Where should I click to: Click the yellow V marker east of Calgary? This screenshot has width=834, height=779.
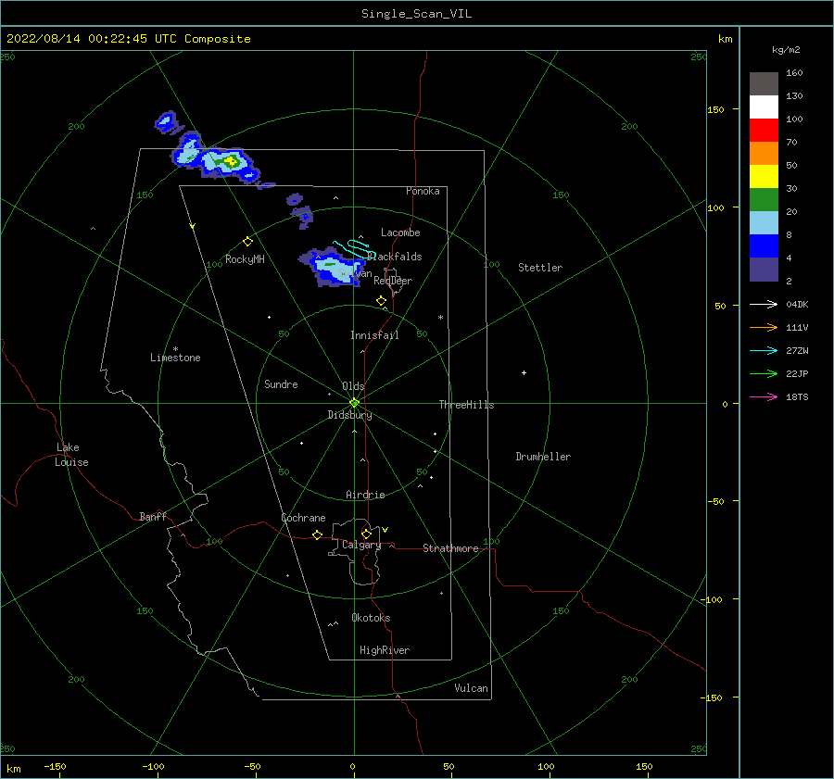click(385, 530)
